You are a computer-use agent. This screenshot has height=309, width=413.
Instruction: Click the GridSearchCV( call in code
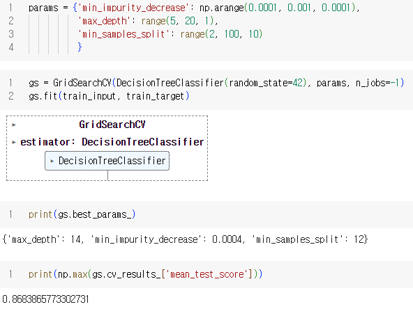coord(84,83)
